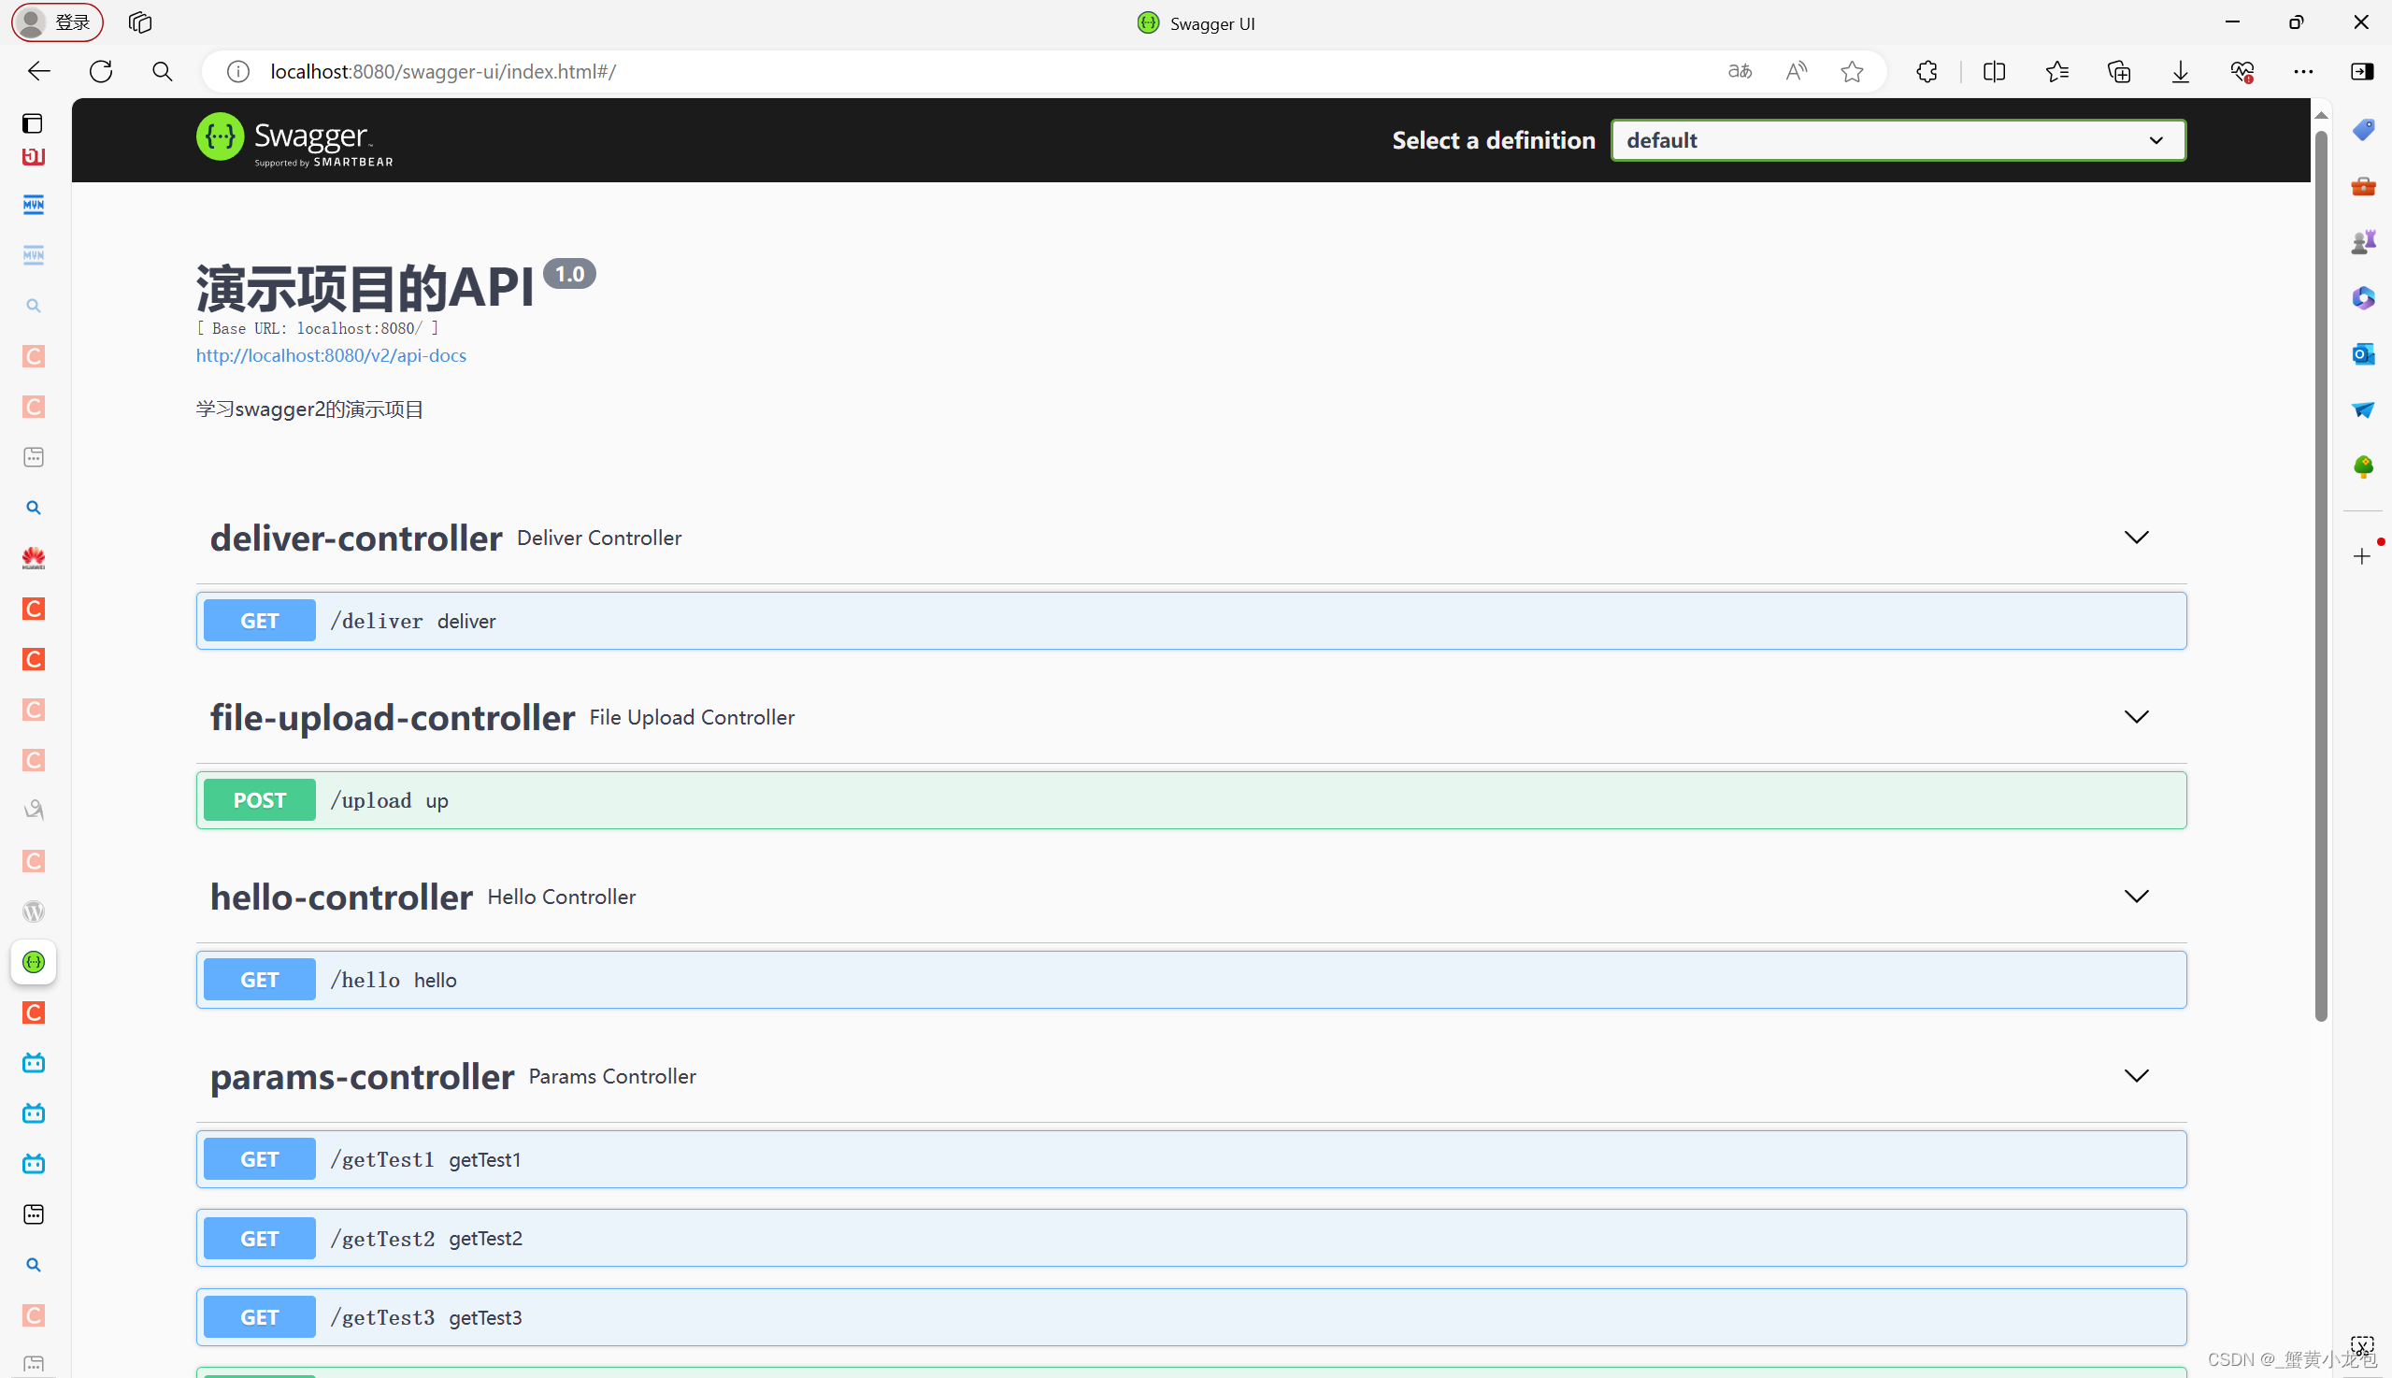Toggle split screen view in the toolbar
This screenshot has height=1378, width=2392.
(1994, 71)
